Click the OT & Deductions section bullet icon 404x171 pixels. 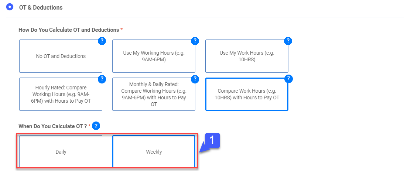10,7
